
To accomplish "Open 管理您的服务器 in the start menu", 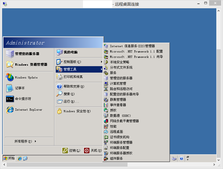I will (29, 54).
